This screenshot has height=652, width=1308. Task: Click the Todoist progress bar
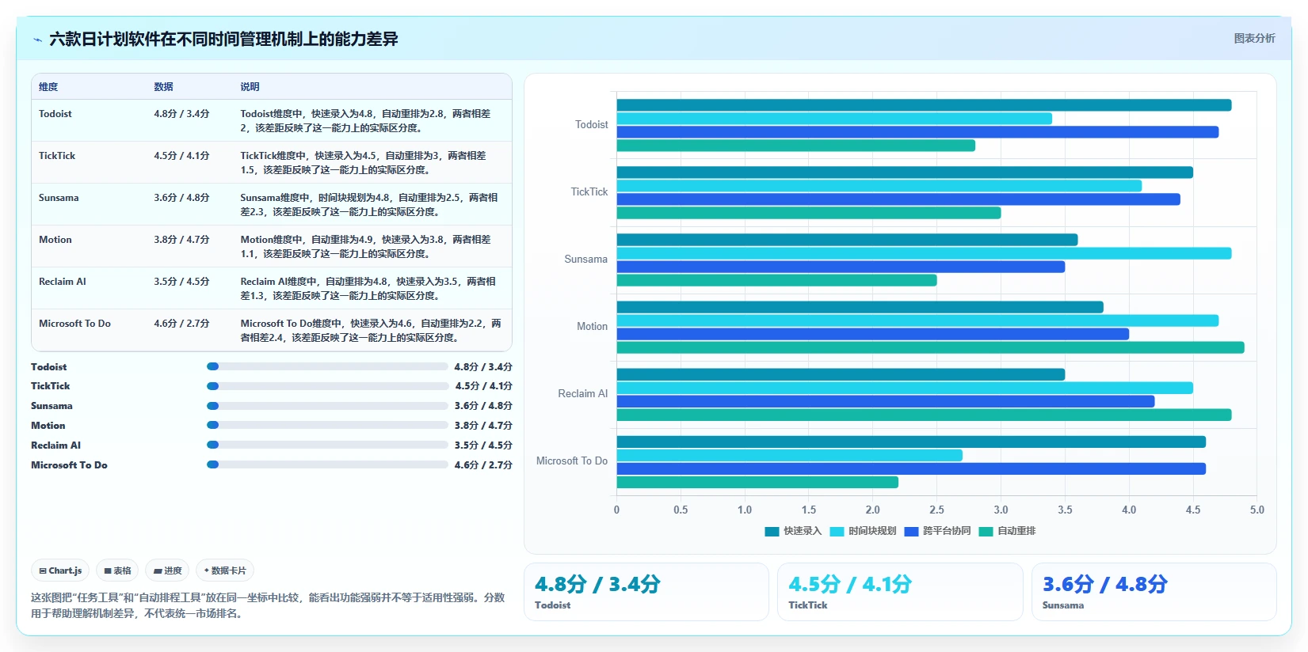pyautogui.click(x=327, y=366)
